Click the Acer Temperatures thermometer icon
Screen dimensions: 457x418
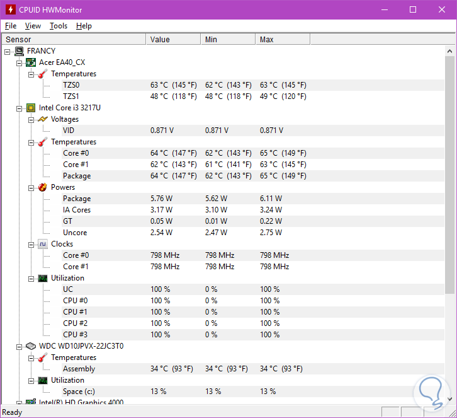click(43, 74)
